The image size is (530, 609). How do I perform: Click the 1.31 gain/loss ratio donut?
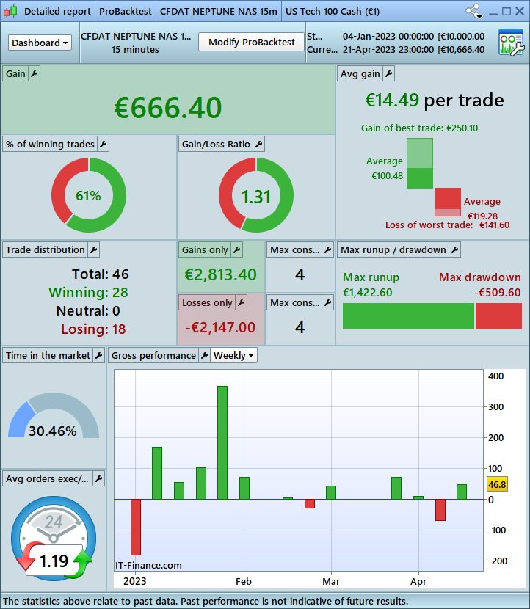(256, 195)
